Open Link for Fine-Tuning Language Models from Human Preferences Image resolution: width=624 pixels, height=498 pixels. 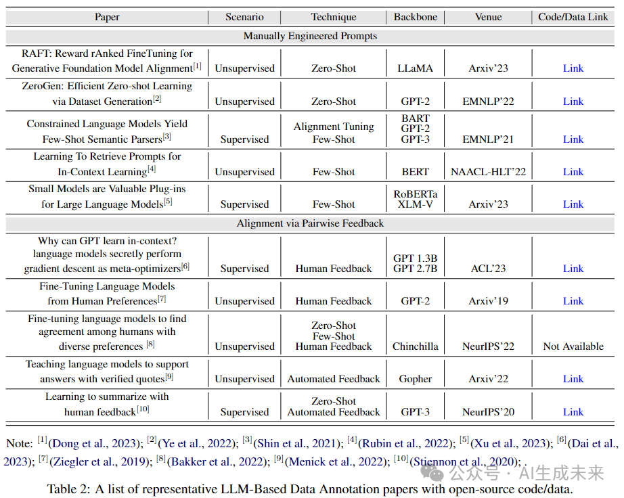point(573,300)
